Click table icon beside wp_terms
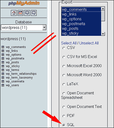Image resolution: width=114 pixels, height=128 pixels. click(3, 70)
